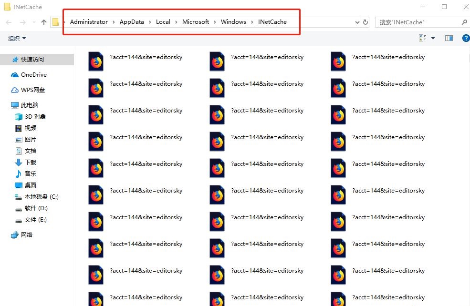The width and height of the screenshot is (470, 306).
Task: Focus the INetCache search box
Action: click(418, 22)
